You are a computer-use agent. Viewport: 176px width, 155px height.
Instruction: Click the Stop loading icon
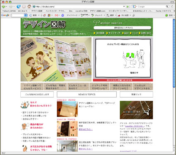coord(24,7)
